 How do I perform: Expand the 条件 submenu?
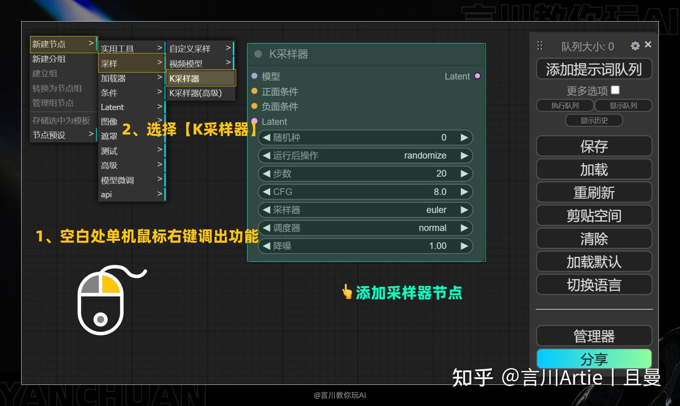click(132, 93)
